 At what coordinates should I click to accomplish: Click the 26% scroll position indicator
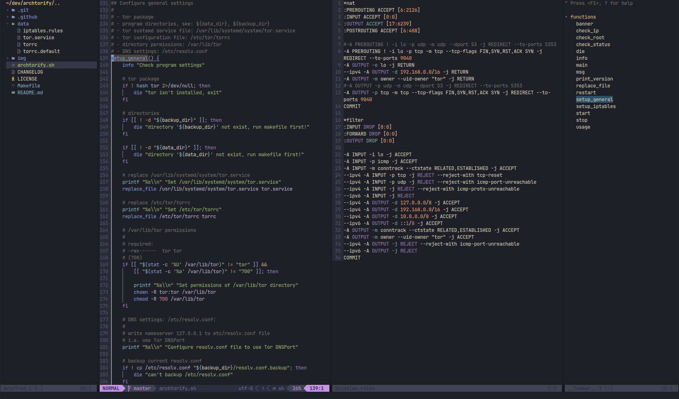click(x=297, y=388)
